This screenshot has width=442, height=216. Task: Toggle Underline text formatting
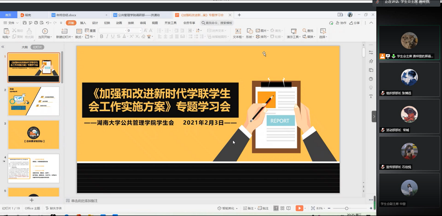[x=113, y=37]
